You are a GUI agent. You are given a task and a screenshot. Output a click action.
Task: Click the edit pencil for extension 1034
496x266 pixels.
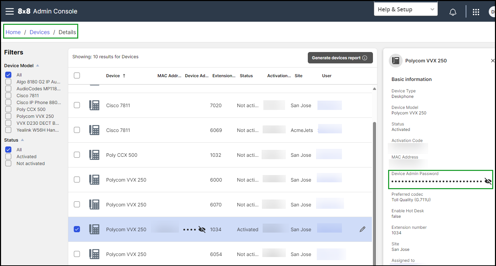pos(362,229)
